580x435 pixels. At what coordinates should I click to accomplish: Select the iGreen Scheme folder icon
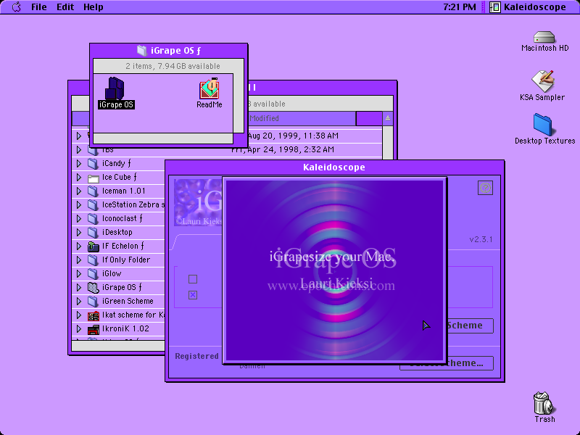[93, 301]
